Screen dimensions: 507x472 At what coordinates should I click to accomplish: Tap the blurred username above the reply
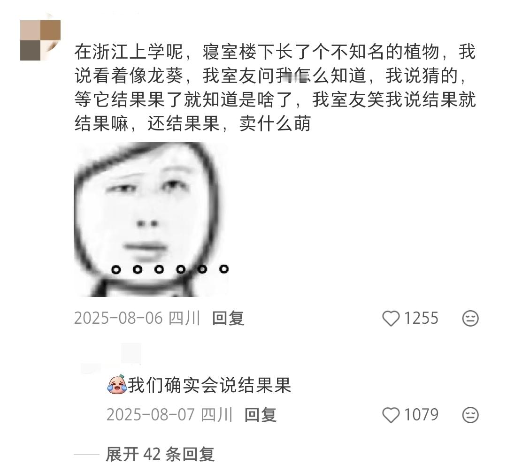pos(112,358)
